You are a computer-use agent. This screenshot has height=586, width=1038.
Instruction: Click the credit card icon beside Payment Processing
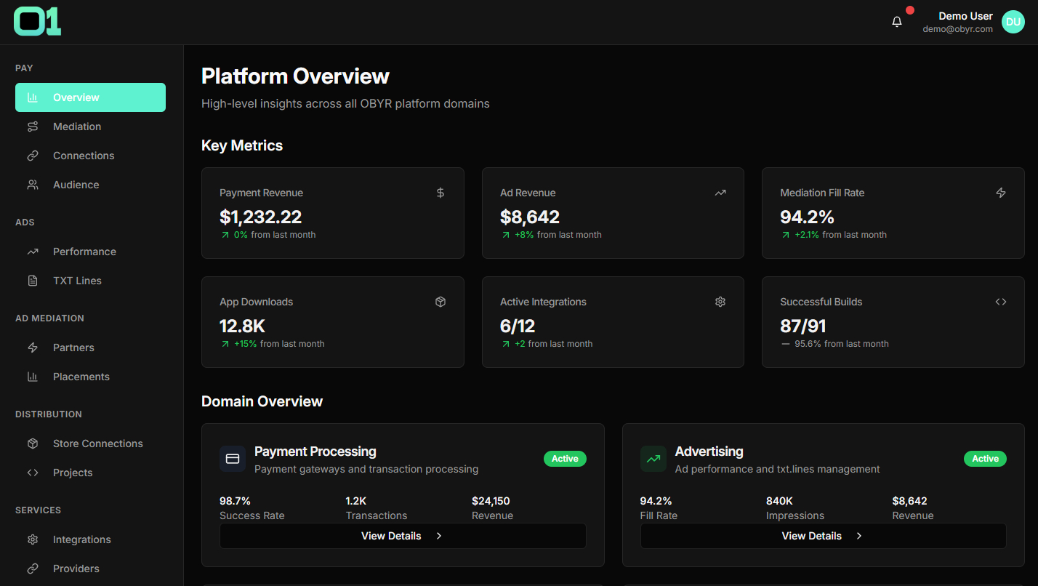[x=233, y=459]
